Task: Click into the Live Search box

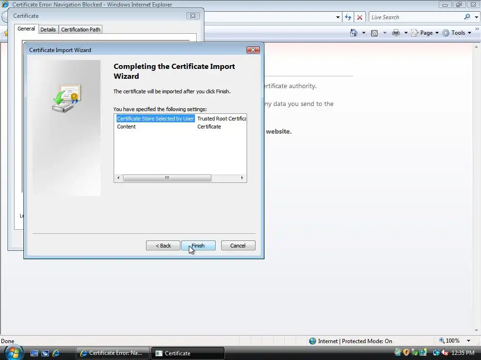Action: (416, 17)
